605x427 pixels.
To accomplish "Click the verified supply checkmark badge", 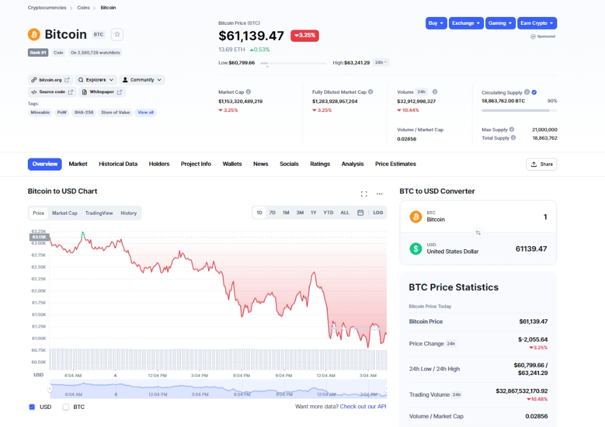I will pyautogui.click(x=534, y=92).
